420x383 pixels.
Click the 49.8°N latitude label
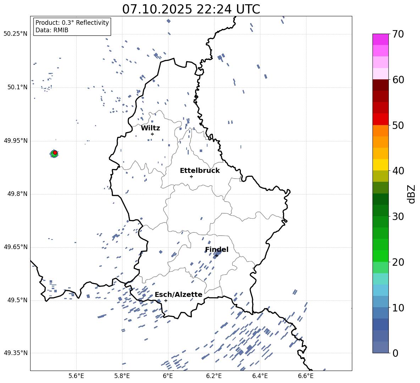[17, 194]
